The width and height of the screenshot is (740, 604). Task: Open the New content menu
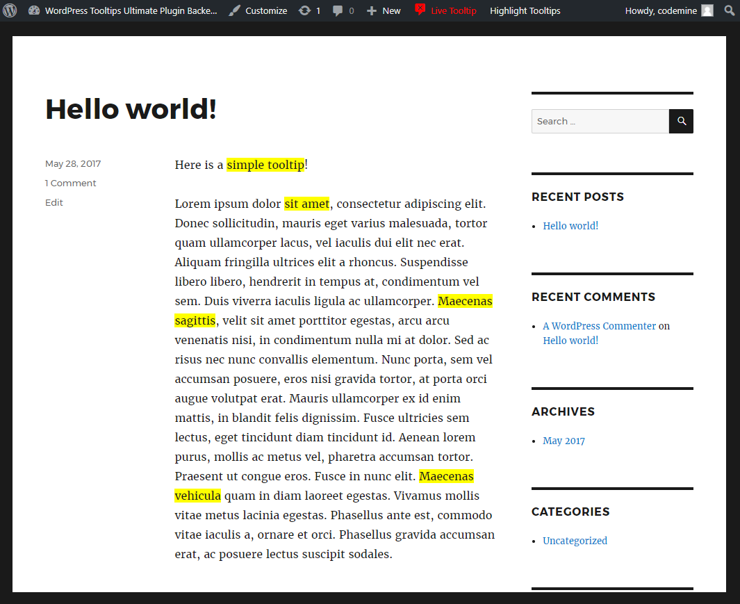click(391, 10)
